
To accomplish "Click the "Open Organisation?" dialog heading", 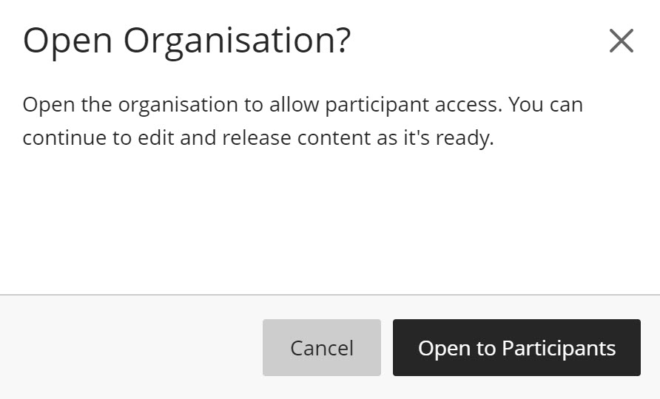I will (186, 41).
